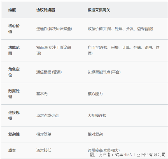The height and width of the screenshot is (159, 168).
Task: Click the 瑞典HMS工业网络有限公司 watermark text
Action: coord(140,155)
